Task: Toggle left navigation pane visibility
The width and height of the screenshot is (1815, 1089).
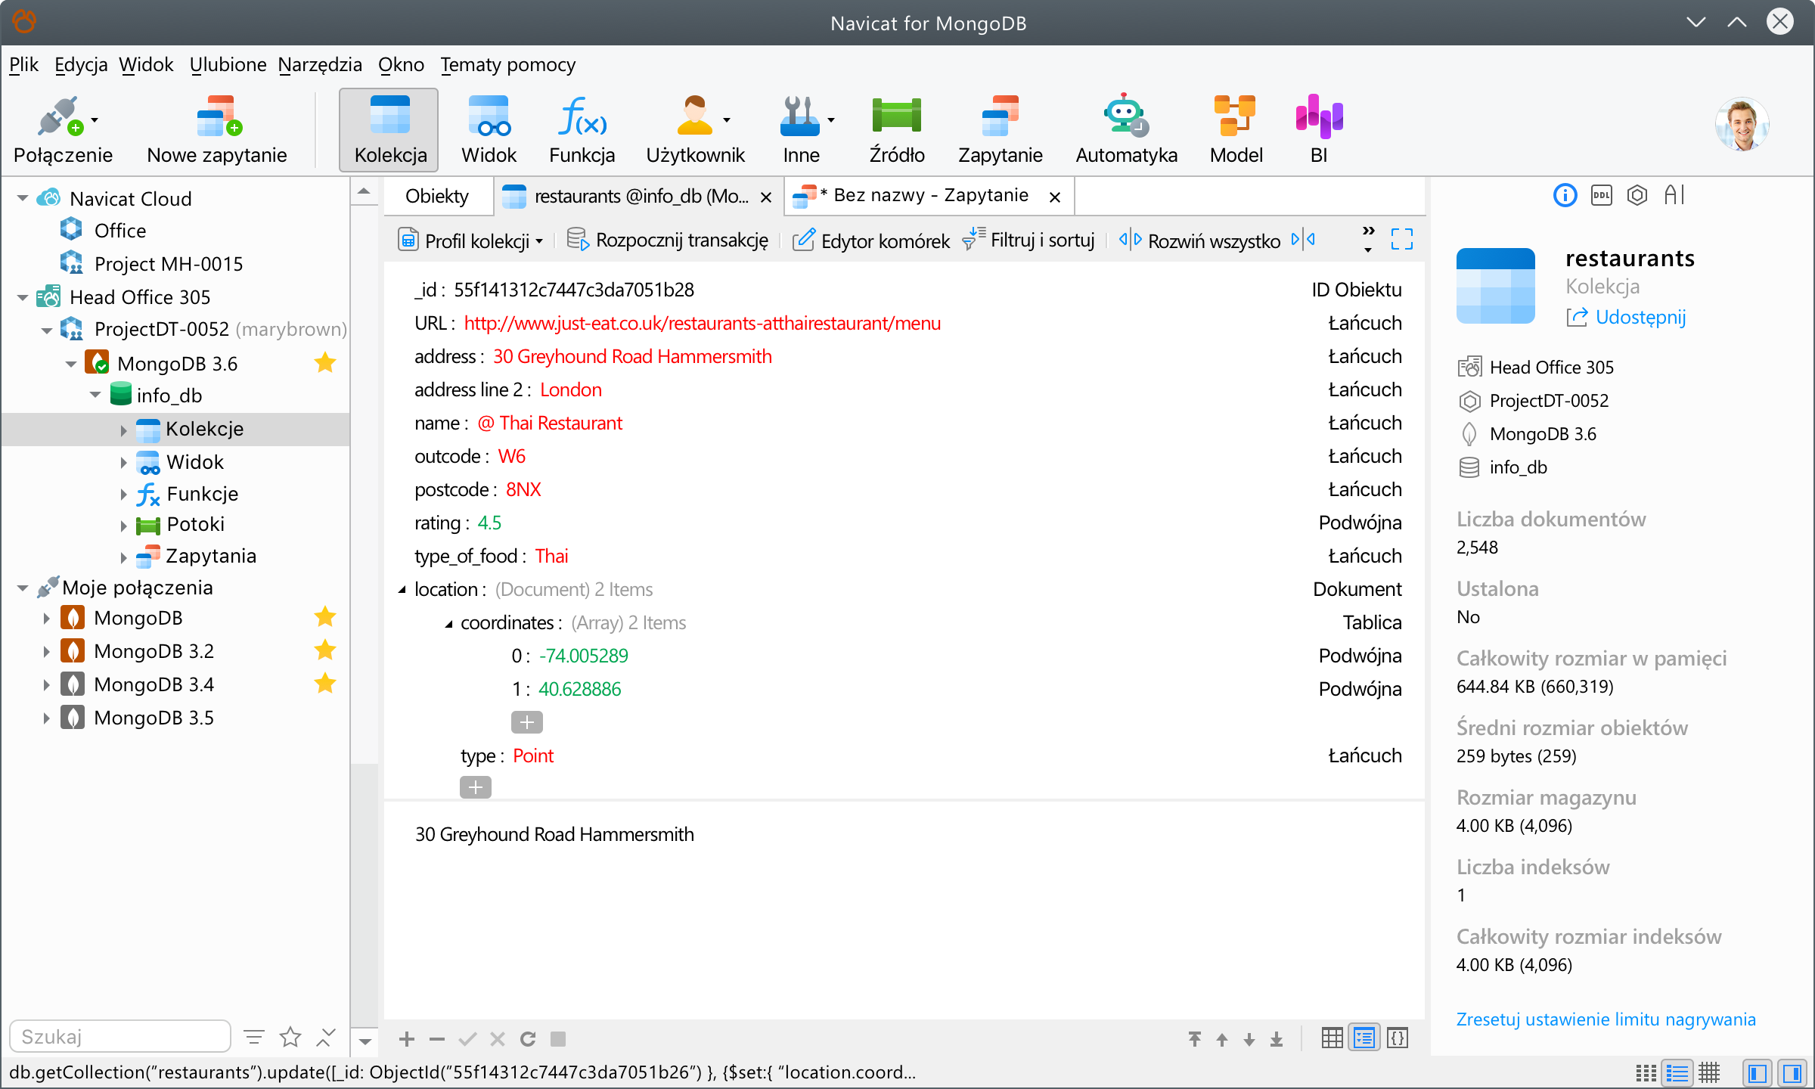Action: [x=1757, y=1072]
